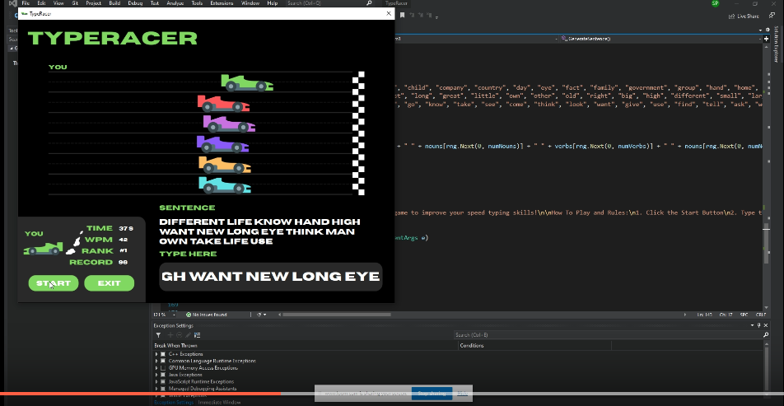Expand the Managed Debugging Assistants node
784x406 pixels.
[156, 389]
